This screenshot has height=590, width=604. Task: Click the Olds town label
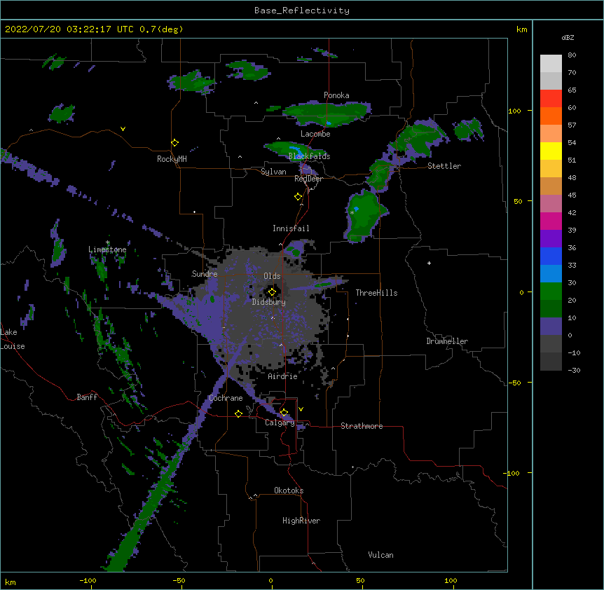click(x=272, y=276)
